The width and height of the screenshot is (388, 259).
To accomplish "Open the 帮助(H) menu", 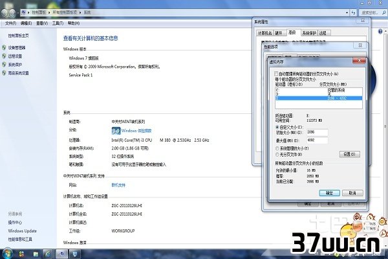I will pos(74,23).
